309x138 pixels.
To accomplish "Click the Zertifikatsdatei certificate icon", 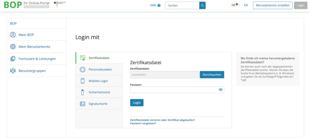I will [x=83, y=58].
